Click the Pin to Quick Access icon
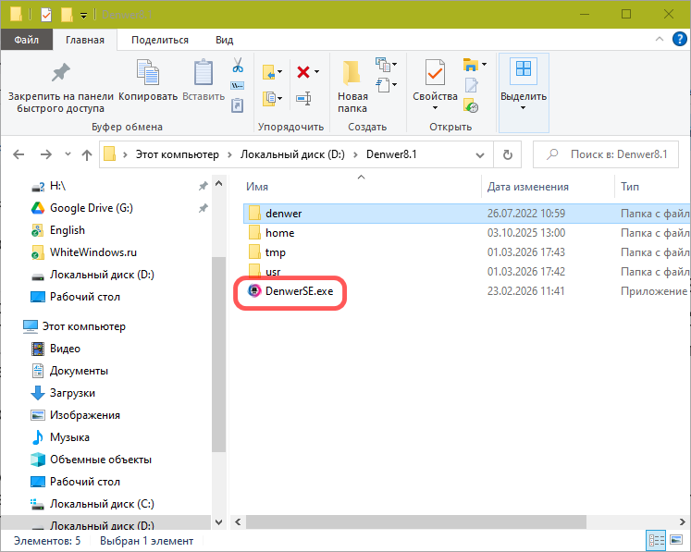691x552 pixels. (60, 74)
